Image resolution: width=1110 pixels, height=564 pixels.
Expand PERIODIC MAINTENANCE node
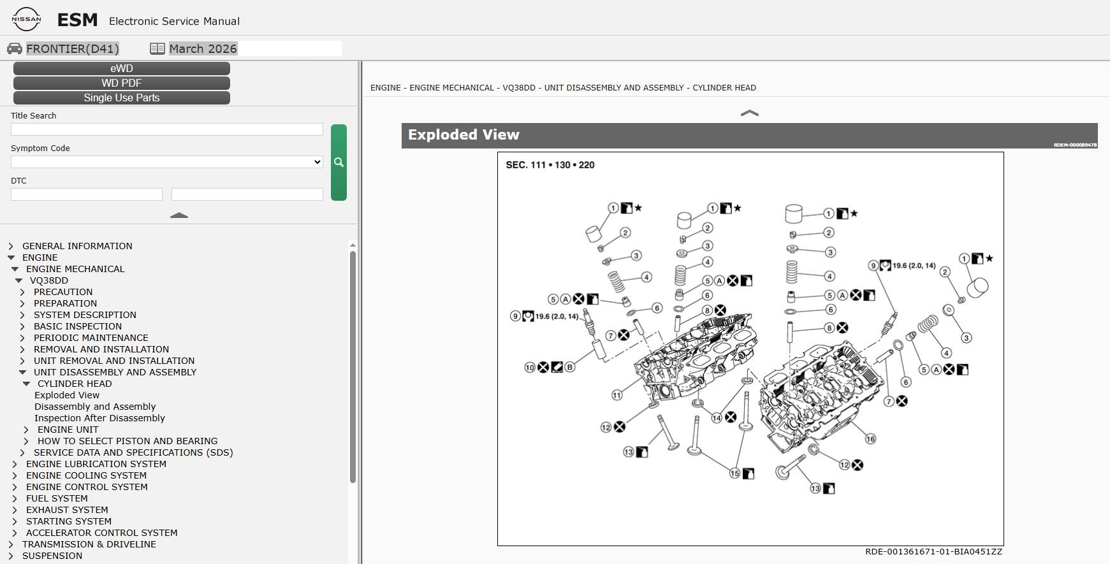pos(22,338)
